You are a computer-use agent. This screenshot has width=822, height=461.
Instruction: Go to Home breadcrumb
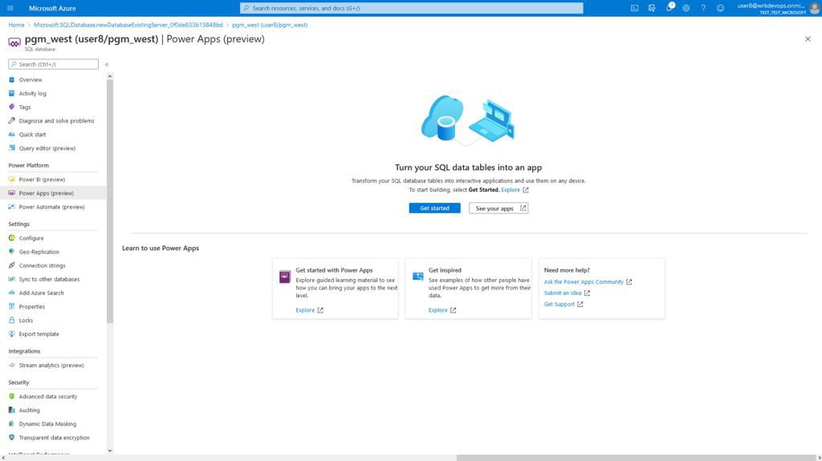pyautogui.click(x=16, y=25)
